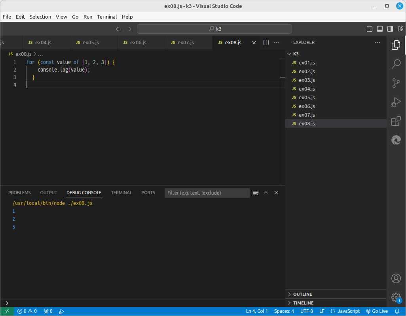Screen dimensions: 406x316
Task: Click the k3 command center search box
Action: pos(214,29)
